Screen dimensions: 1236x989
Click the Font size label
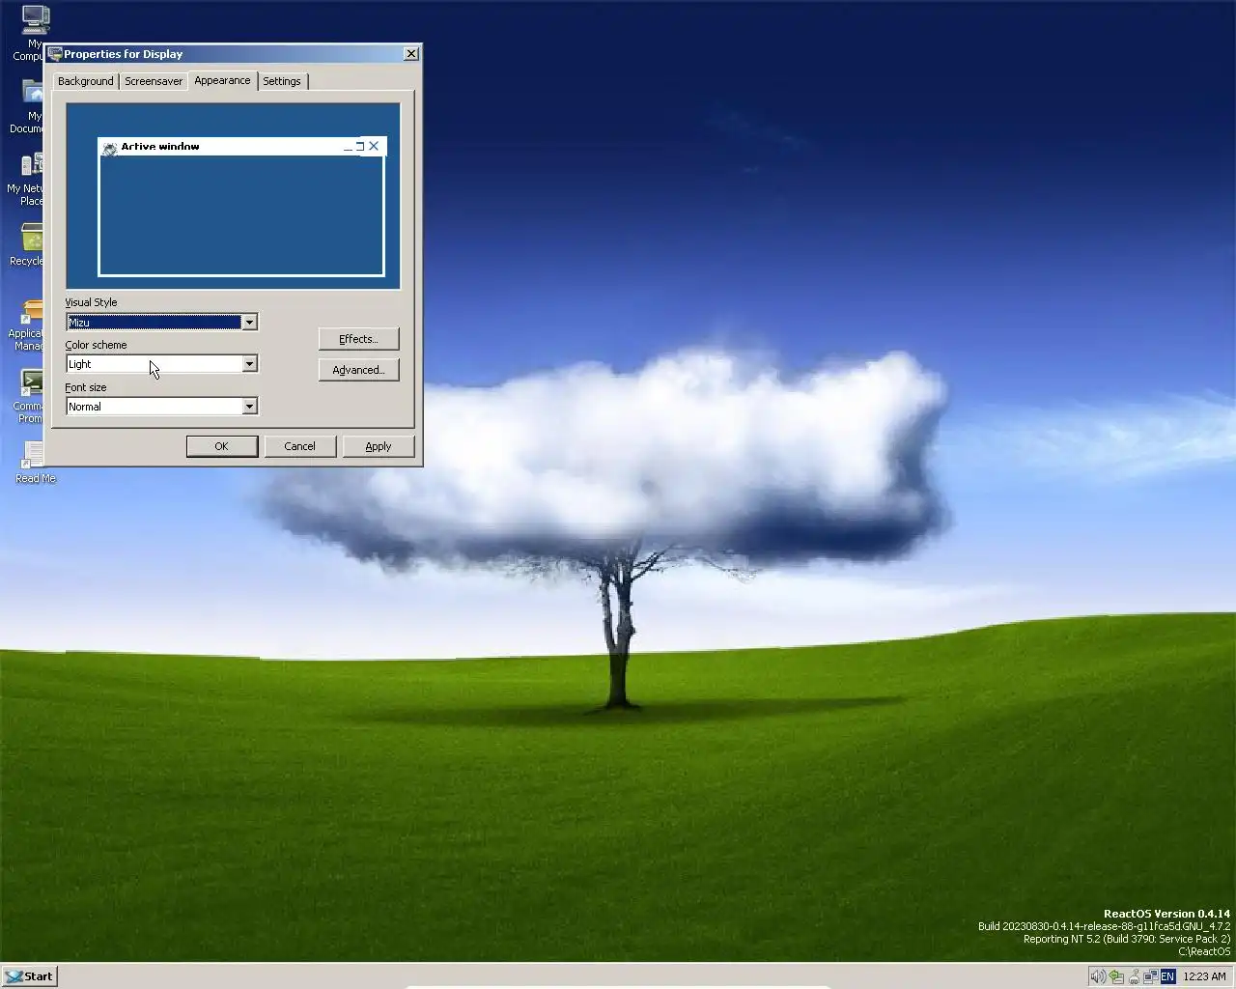(x=86, y=387)
